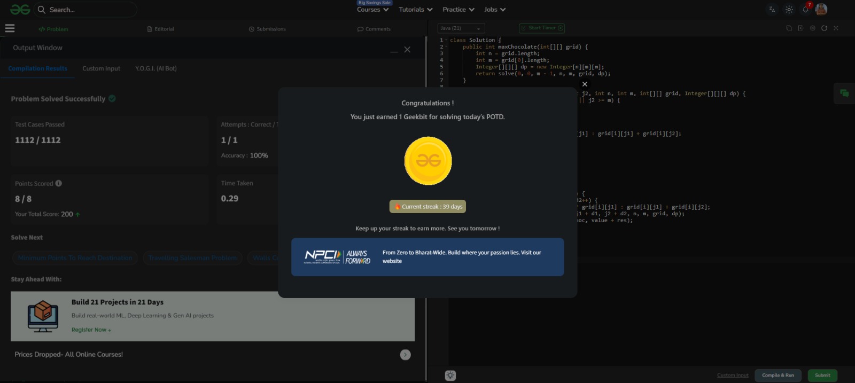Toggle fullscreen editor mode icon
The width and height of the screenshot is (855, 383).
836,28
